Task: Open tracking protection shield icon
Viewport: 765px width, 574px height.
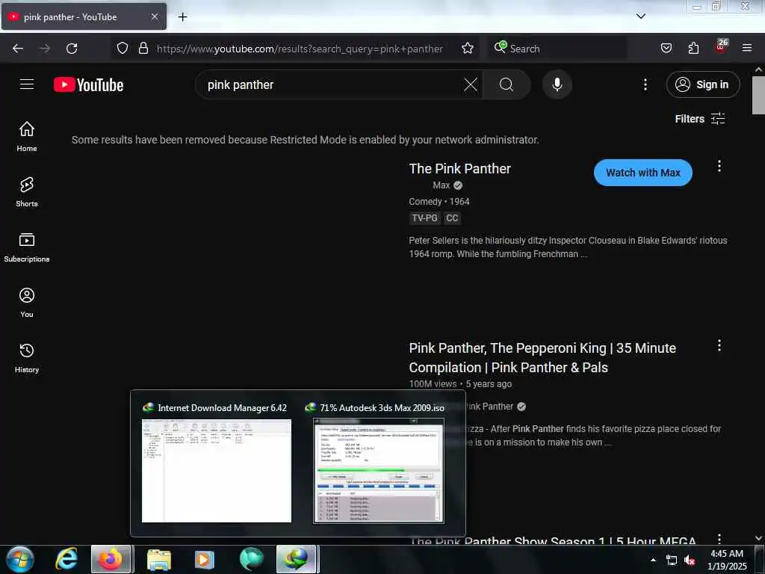Action: 123,49
